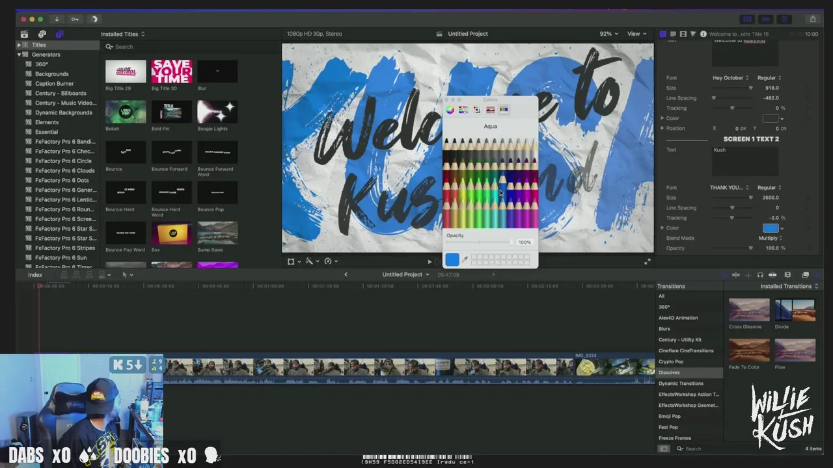Click the current blue color swatch in Colors window

pos(452,259)
